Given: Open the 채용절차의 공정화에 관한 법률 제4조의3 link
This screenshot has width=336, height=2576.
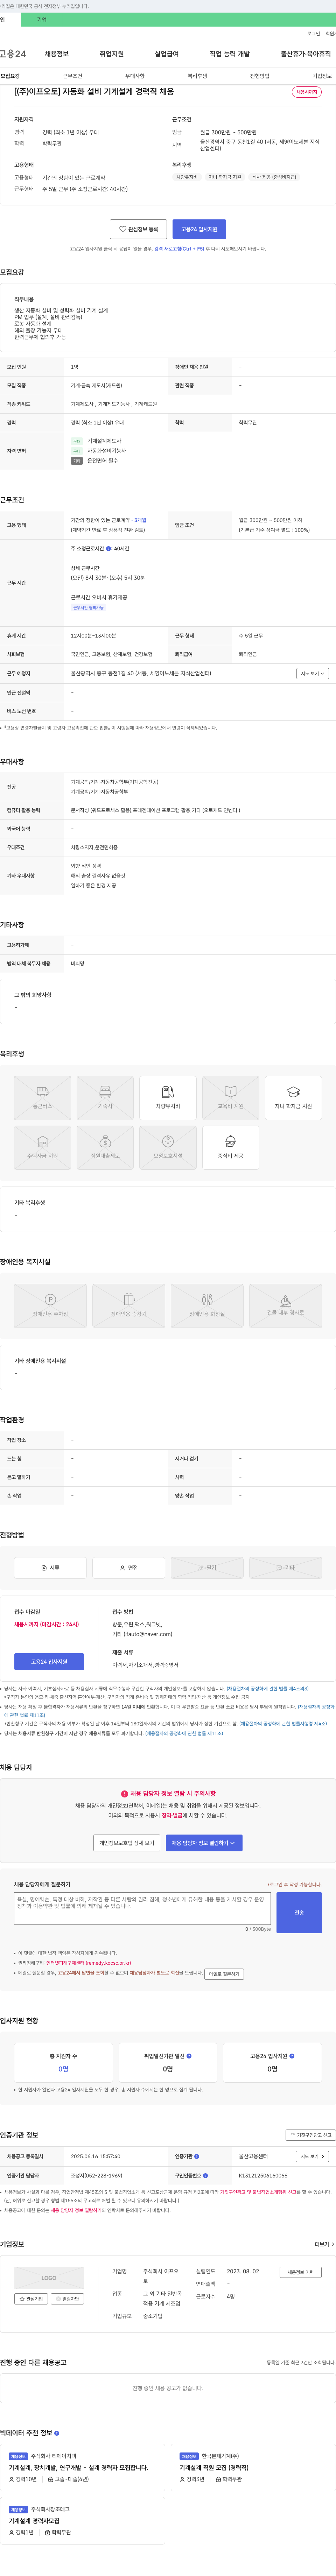Looking at the screenshot, I should pyautogui.click(x=268, y=1688).
